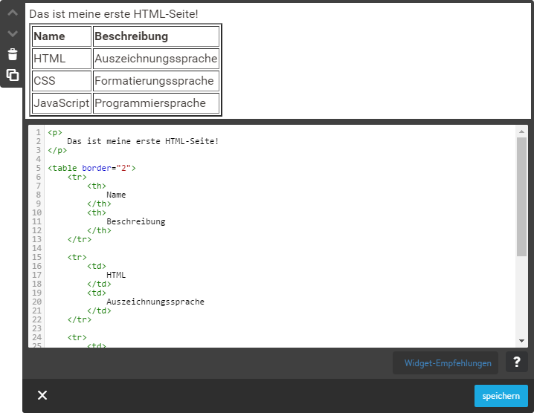Viewport: 534px width, 413px height.
Task: Move widget up with the up chevron
Action: pos(12,13)
